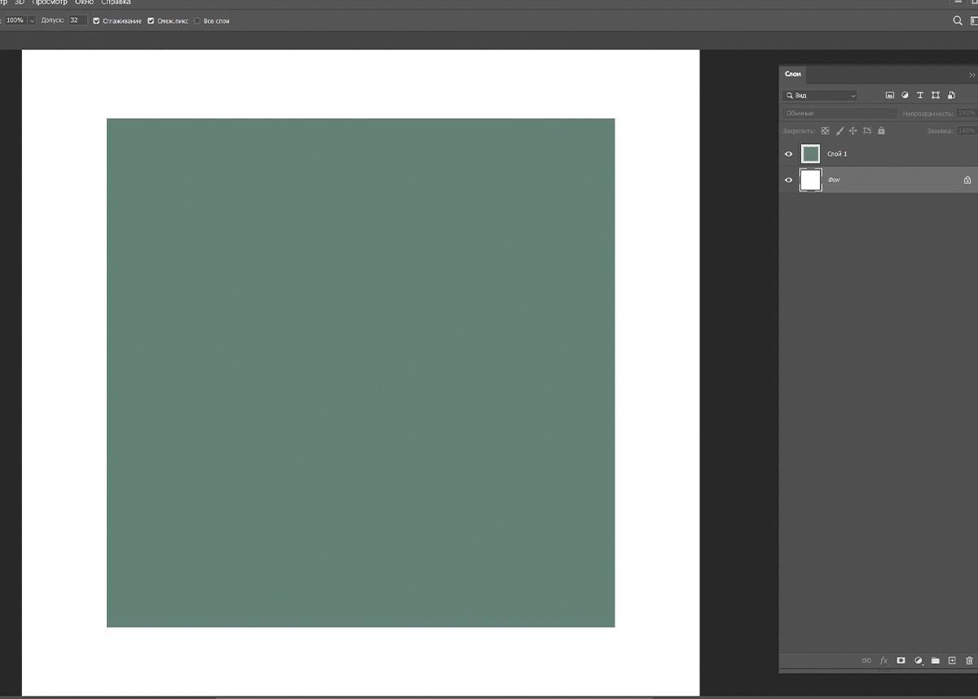Uncheck the Сглаживание checkbox
Viewport: 978px width, 699px height.
click(x=97, y=20)
